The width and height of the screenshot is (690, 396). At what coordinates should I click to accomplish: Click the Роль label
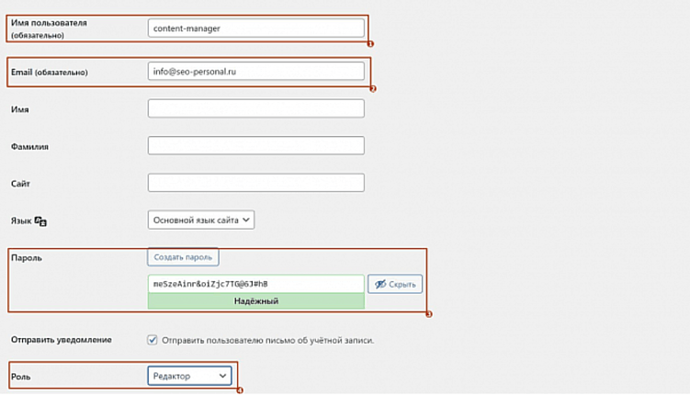pos(20,376)
